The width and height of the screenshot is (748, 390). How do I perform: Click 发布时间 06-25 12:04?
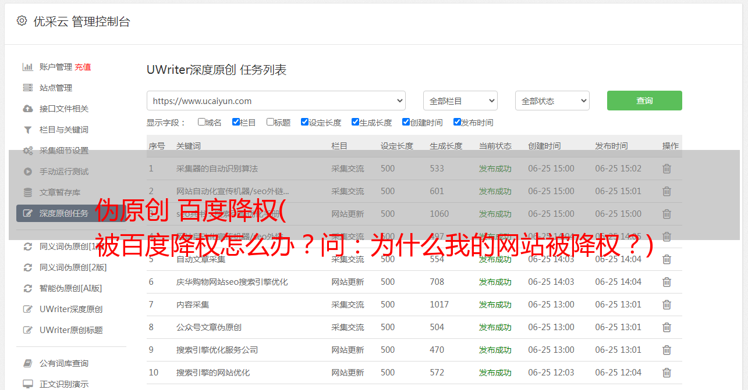(x=618, y=373)
